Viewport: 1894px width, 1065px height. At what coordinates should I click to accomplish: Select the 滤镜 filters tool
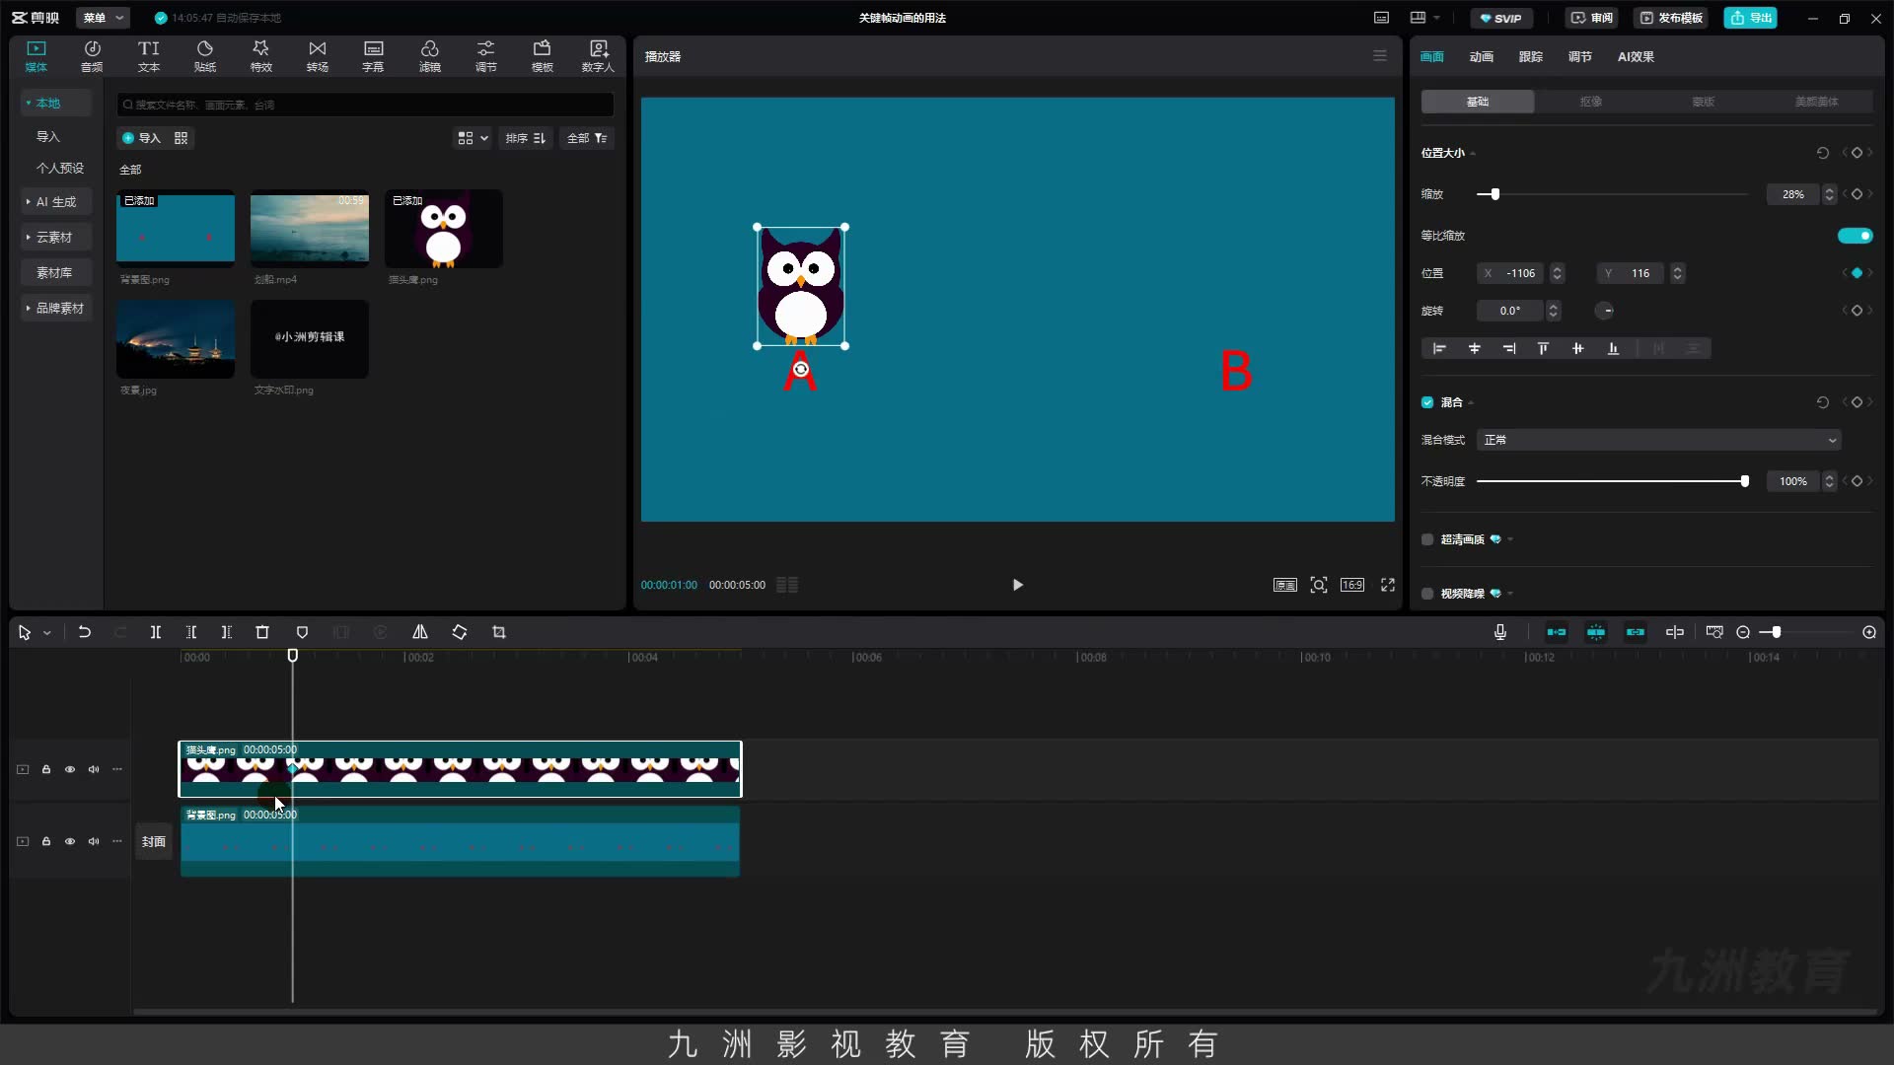[429, 56]
